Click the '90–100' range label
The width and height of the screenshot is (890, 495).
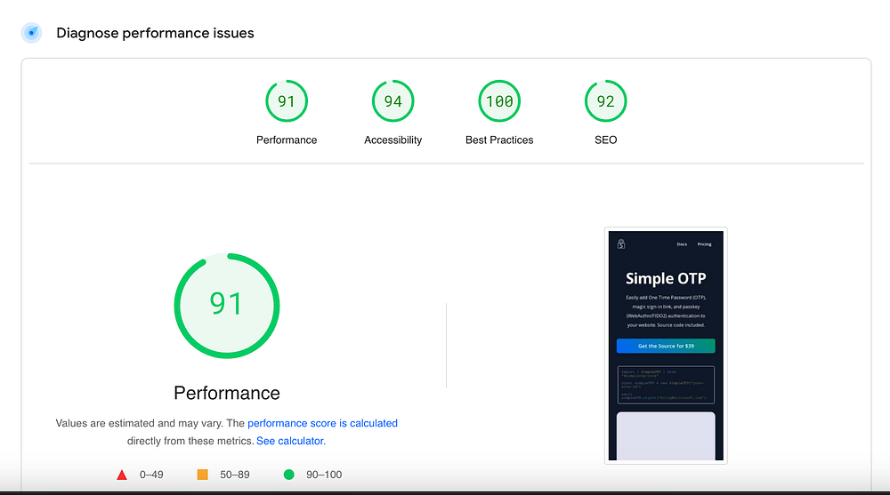[324, 475]
